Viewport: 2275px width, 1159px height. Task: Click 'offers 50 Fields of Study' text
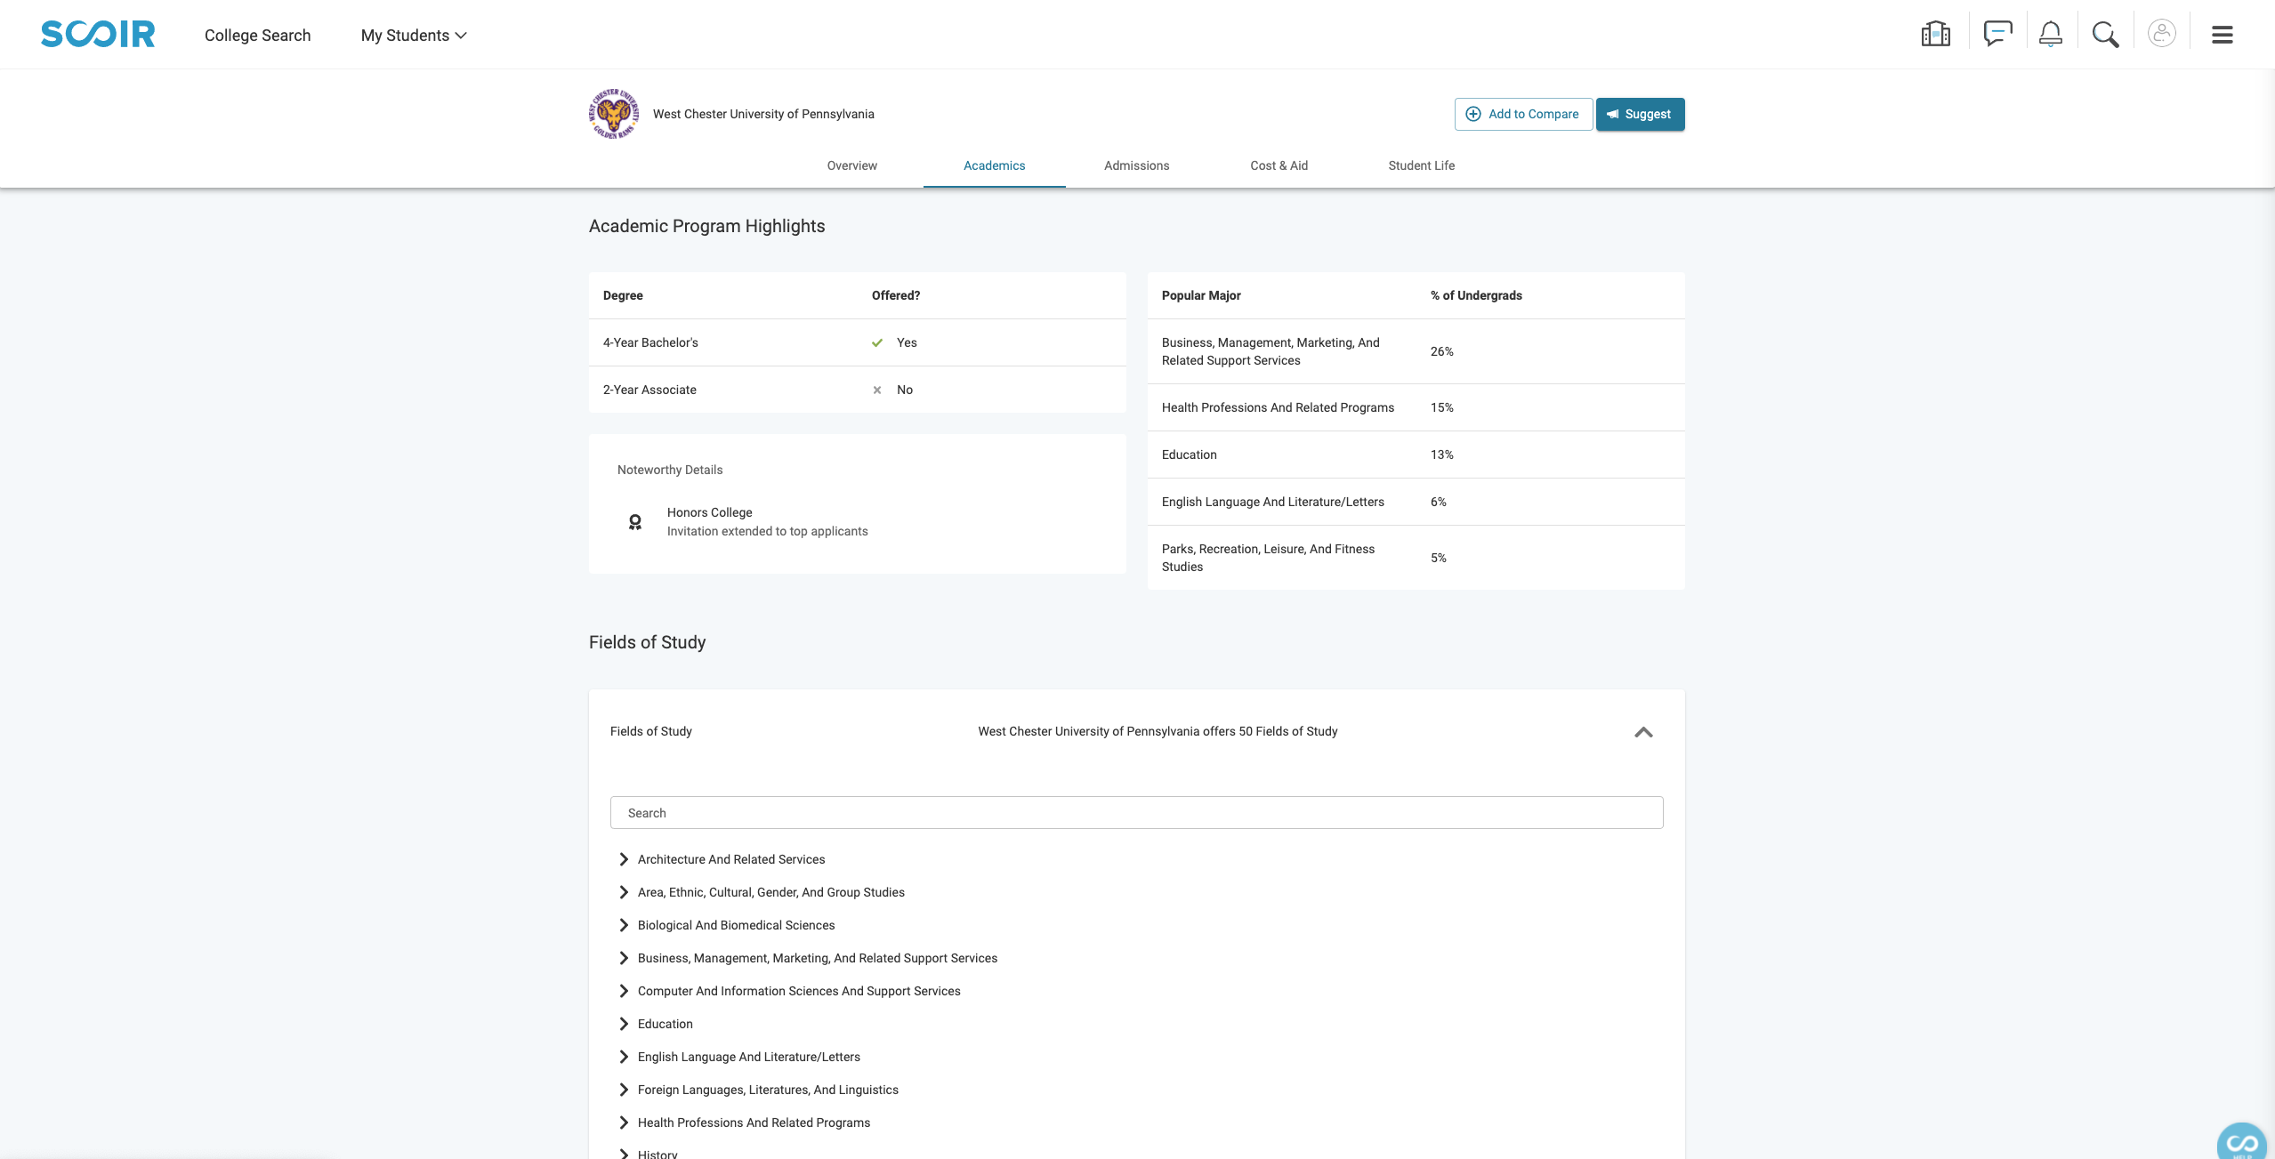(1270, 731)
